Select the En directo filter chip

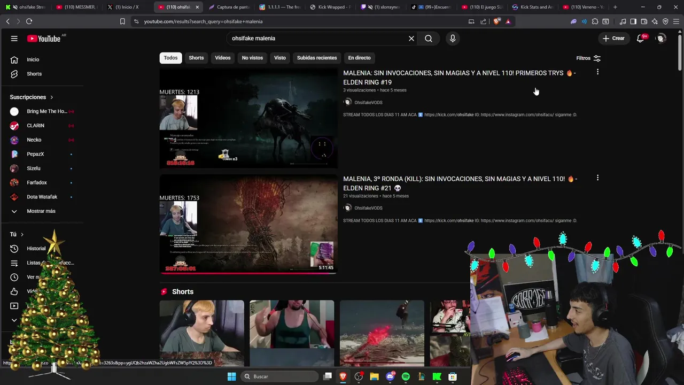[359, 58]
